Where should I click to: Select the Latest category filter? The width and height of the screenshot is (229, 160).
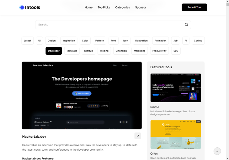28,41
